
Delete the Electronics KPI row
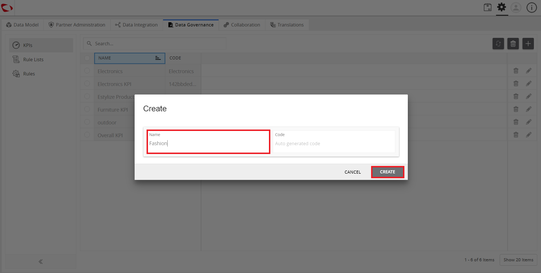click(x=516, y=83)
